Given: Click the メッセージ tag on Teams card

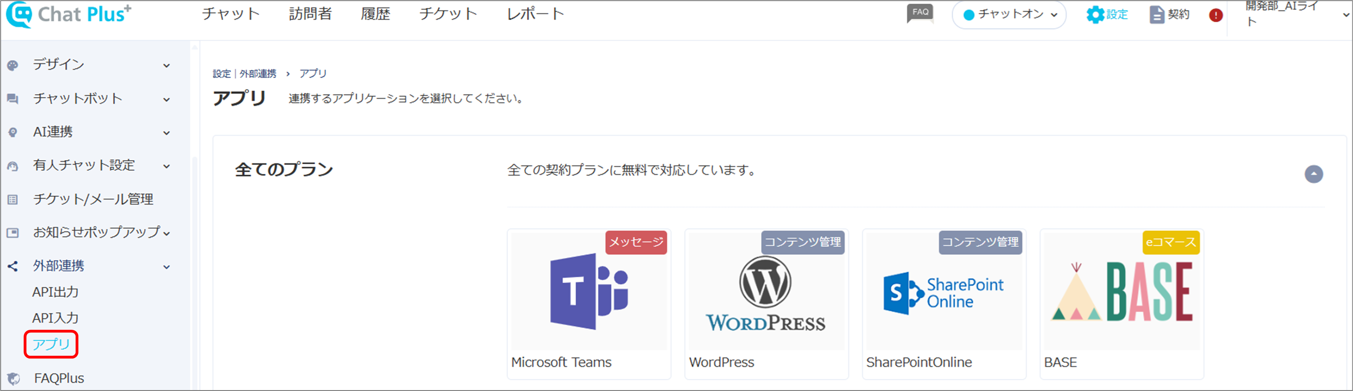Looking at the screenshot, I should [x=636, y=242].
